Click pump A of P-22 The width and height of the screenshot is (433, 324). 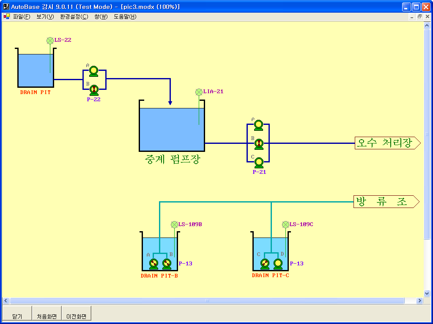pyautogui.click(x=94, y=71)
